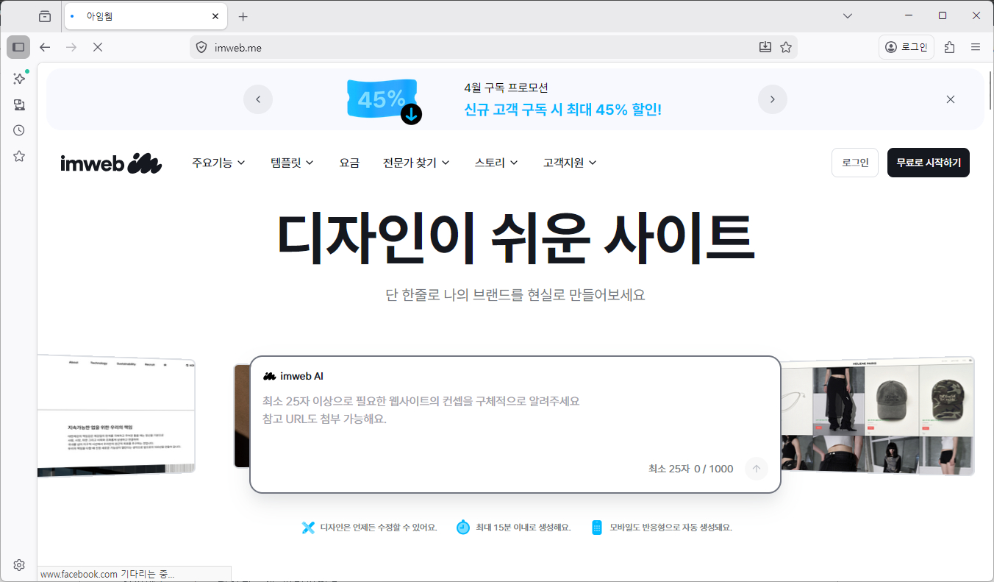The width and height of the screenshot is (994, 582).
Task: Click the AI sparkle icon in sidebar
Action: pyautogui.click(x=19, y=79)
